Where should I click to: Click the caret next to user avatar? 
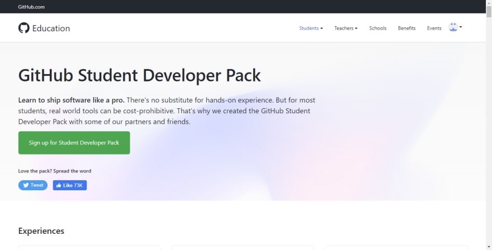pyautogui.click(x=461, y=27)
